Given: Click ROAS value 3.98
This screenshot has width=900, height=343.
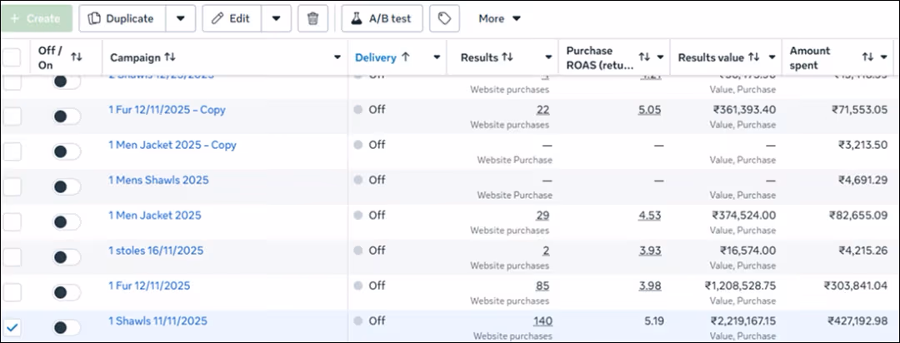Looking at the screenshot, I should click(650, 286).
